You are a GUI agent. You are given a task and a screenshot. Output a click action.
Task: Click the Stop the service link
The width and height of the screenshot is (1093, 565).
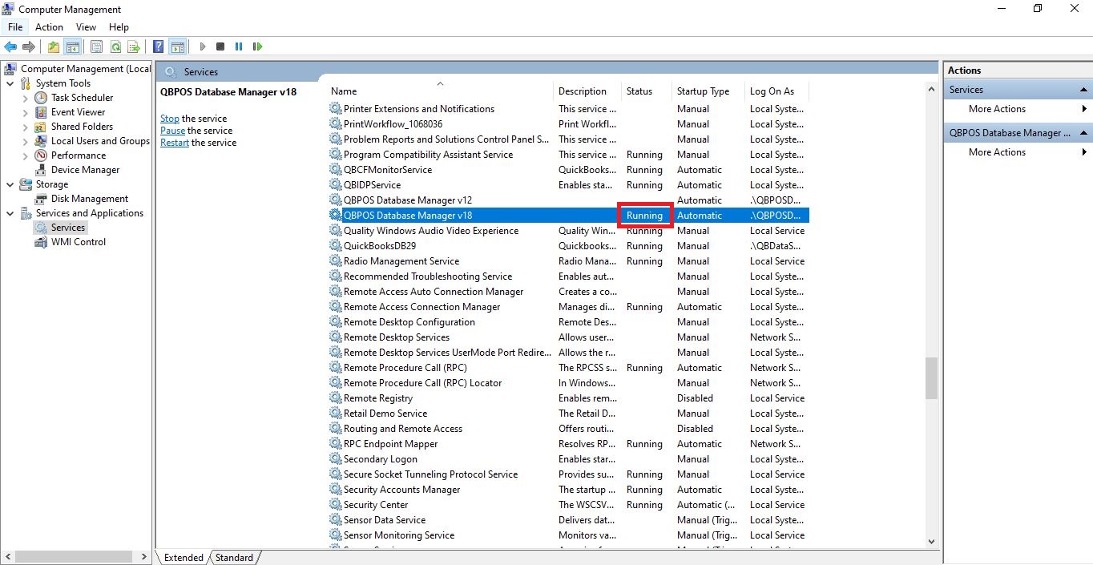[x=169, y=118]
